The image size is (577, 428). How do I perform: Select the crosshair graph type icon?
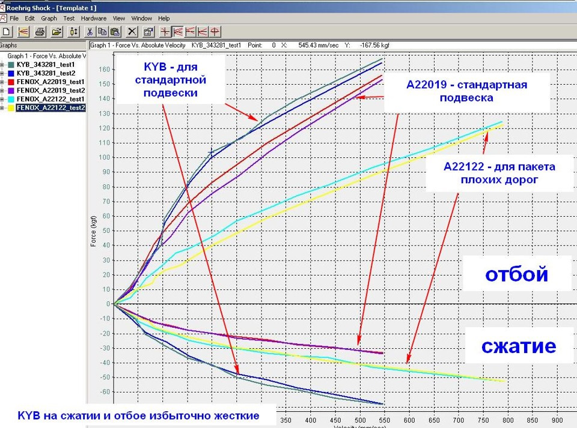point(165,32)
